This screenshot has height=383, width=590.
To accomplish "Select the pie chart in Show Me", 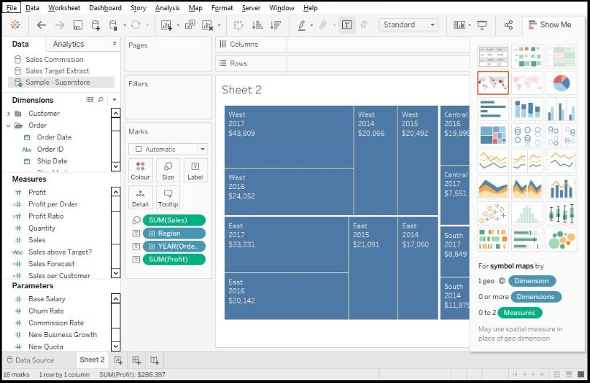I will pyautogui.click(x=561, y=82).
